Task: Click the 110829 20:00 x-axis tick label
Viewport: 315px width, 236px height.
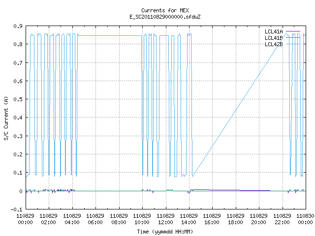Action: pos(258,219)
